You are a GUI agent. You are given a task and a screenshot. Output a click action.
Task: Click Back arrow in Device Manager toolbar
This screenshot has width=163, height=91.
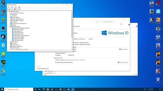pyautogui.click(x=8, y=9)
